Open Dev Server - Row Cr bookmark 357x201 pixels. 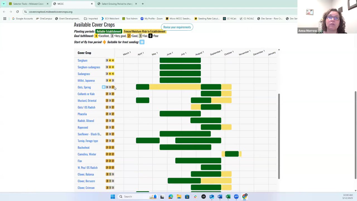270,18
